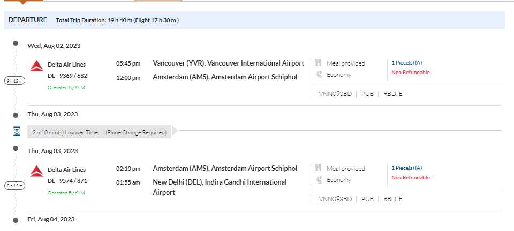
Task: Click the 9 h 15 m duration badge
Action: point(16,81)
